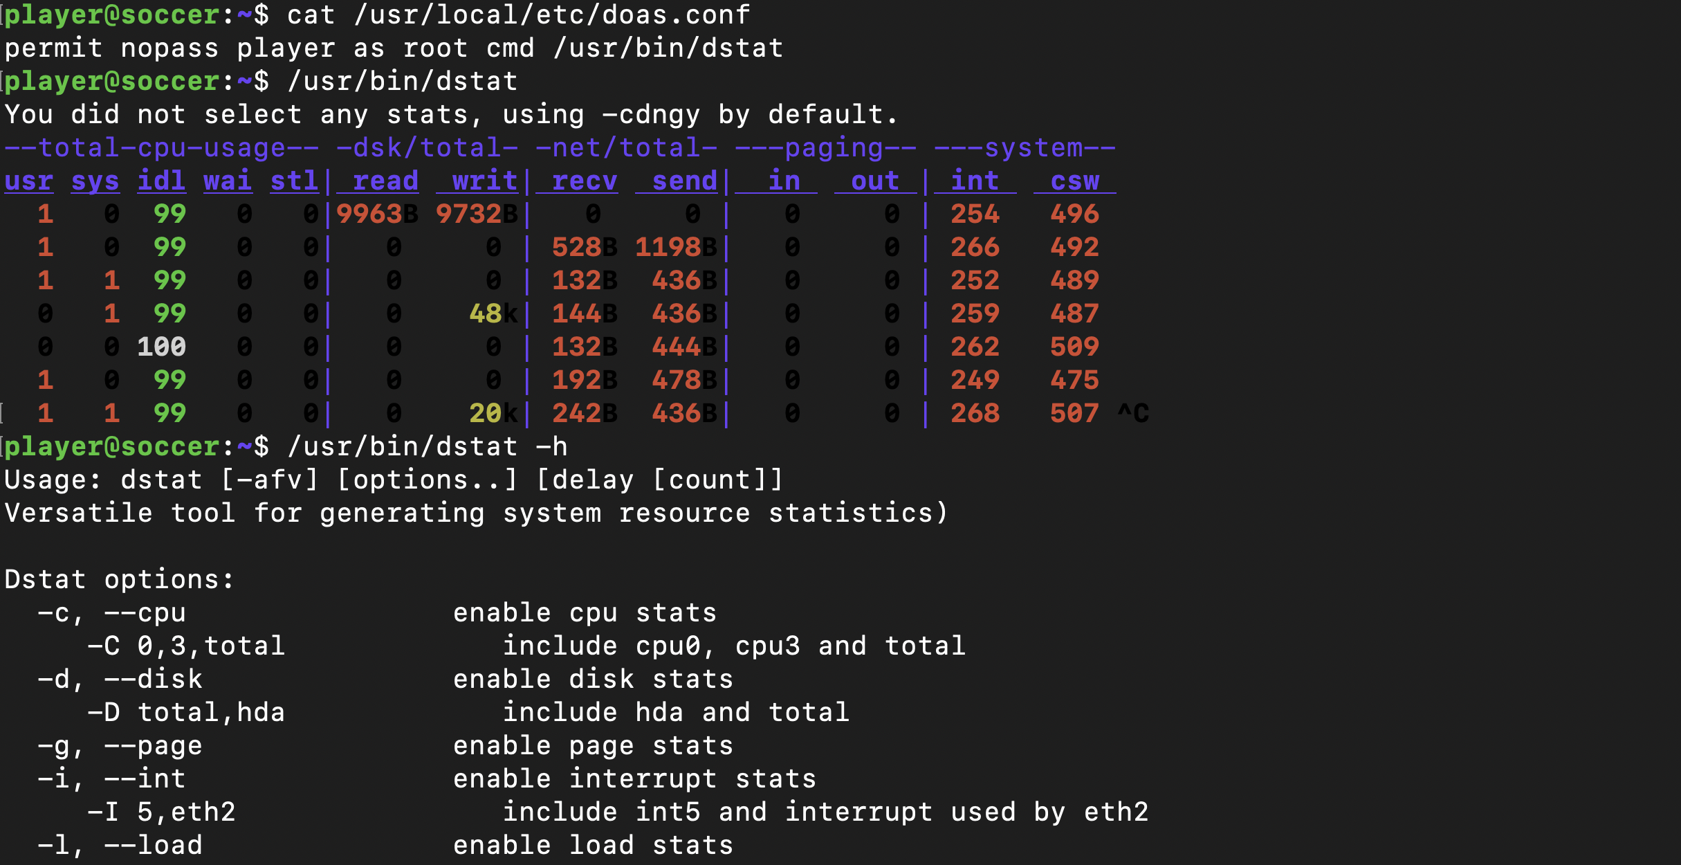Click the '48k' write value
Image resolution: width=1681 pixels, height=865 pixels.
click(x=494, y=313)
